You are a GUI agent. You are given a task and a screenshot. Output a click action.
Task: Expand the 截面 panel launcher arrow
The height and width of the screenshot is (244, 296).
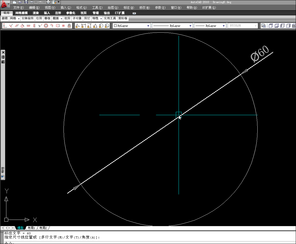[x=61, y=19]
